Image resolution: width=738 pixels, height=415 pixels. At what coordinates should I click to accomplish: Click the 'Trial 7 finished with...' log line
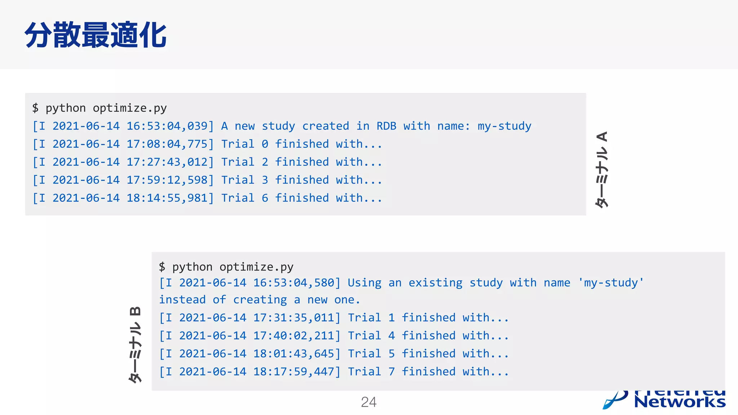[x=334, y=372]
